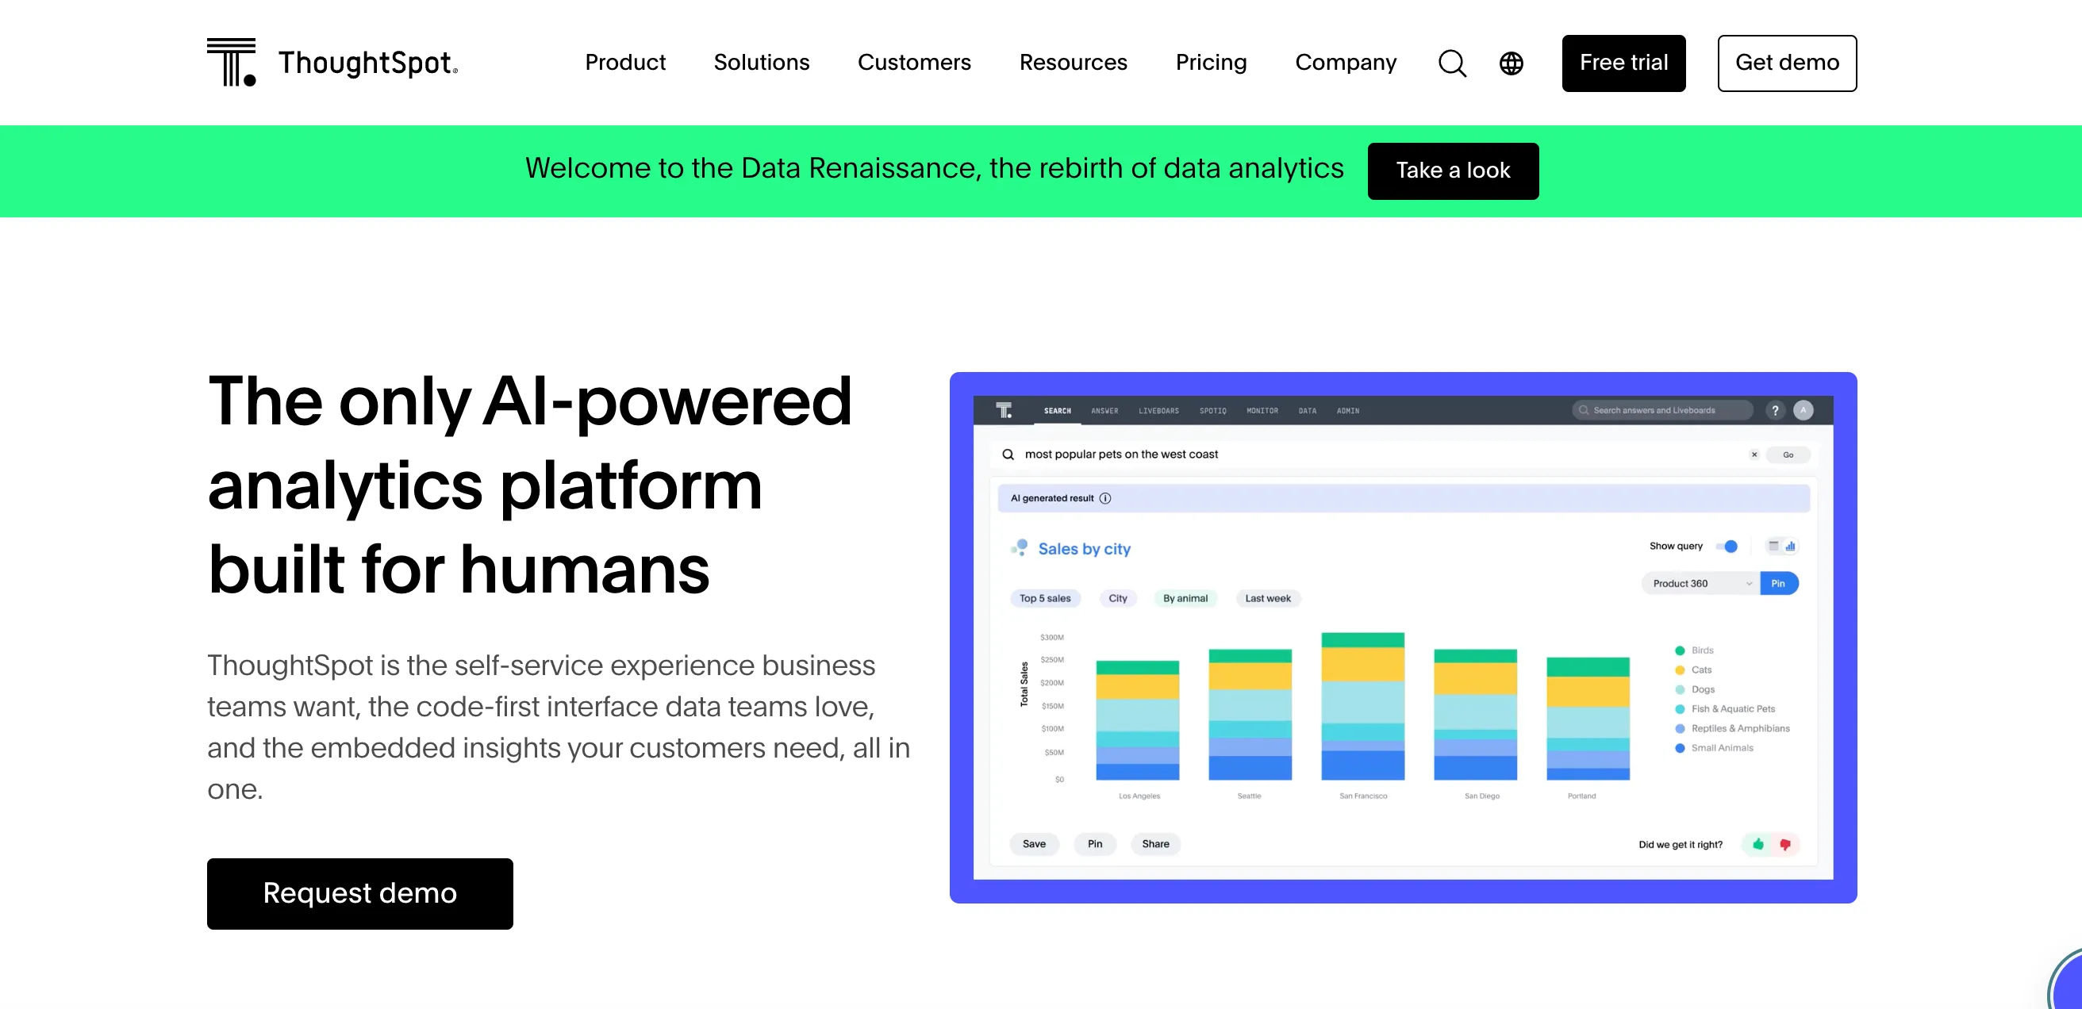The image size is (2082, 1009).
Task: Open the Customers menu
Action: [913, 62]
